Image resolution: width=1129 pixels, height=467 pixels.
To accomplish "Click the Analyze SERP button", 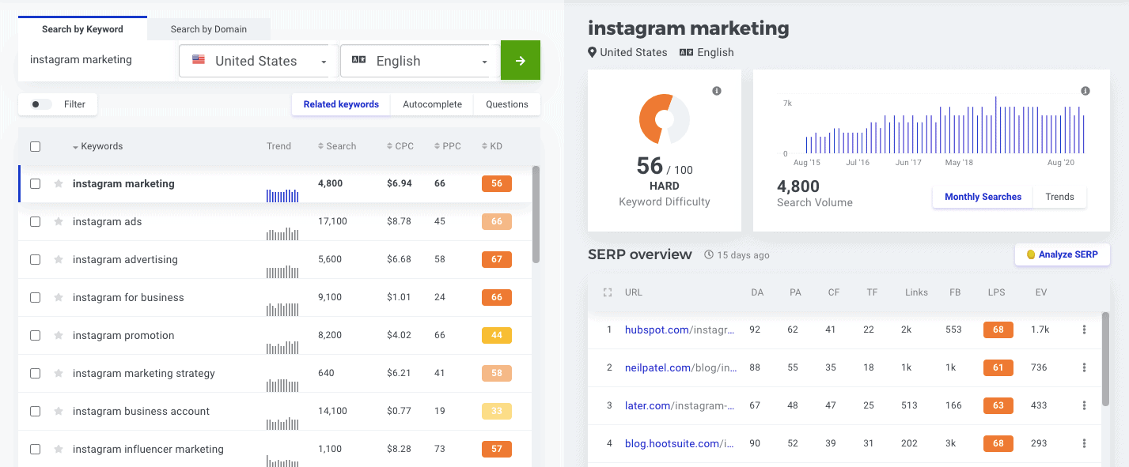I will 1062,254.
